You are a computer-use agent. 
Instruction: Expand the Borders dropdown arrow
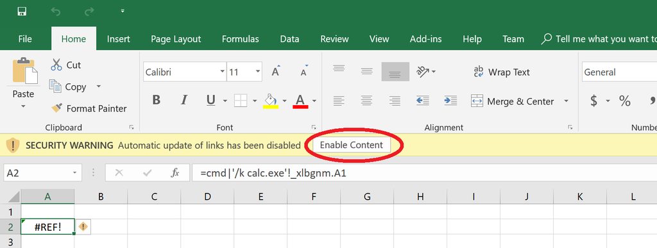coord(255,101)
